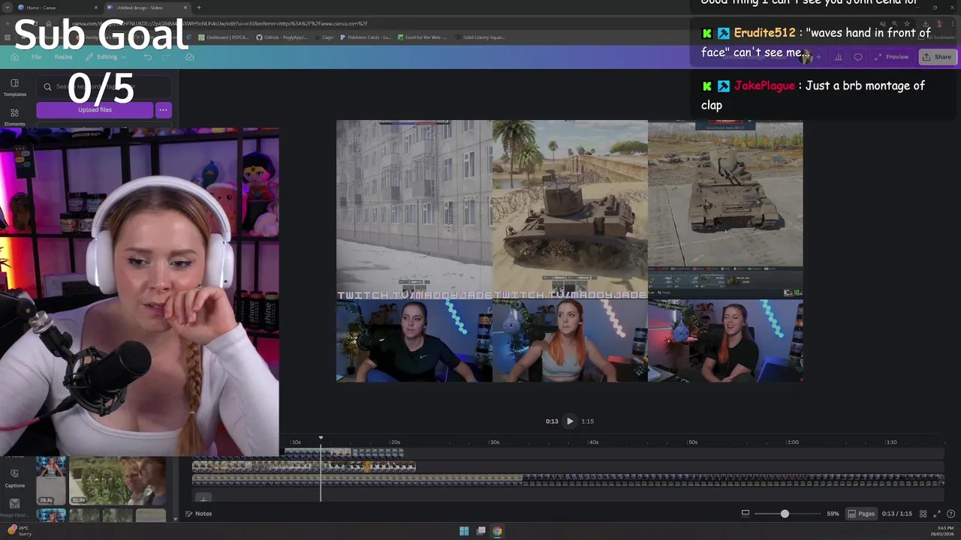The height and width of the screenshot is (540, 961).
Task: Click the Share button
Action: pos(936,57)
